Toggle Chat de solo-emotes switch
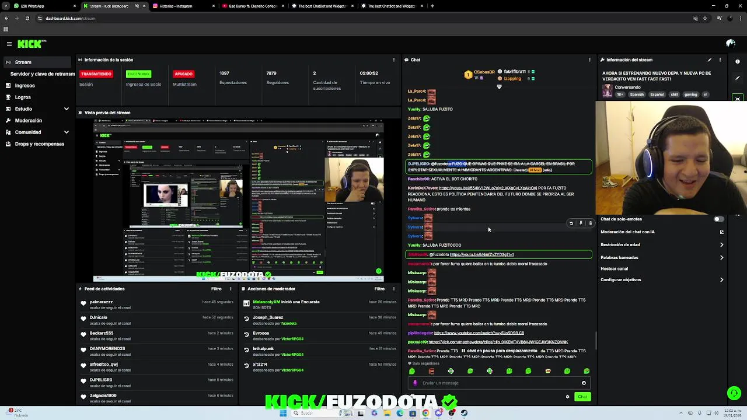Image resolution: width=747 pixels, height=420 pixels. click(719, 219)
